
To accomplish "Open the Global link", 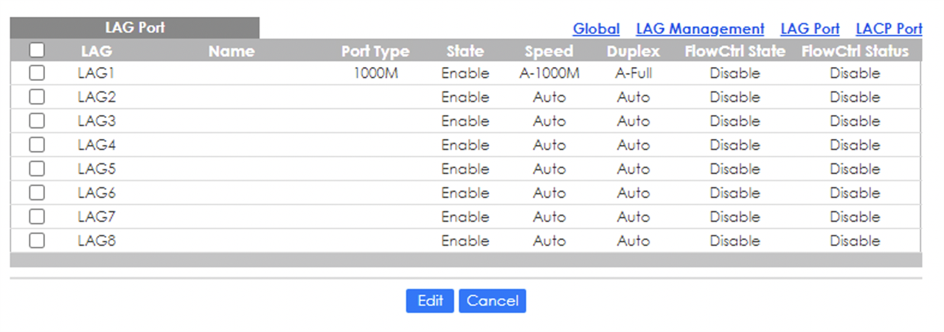I will [x=596, y=29].
